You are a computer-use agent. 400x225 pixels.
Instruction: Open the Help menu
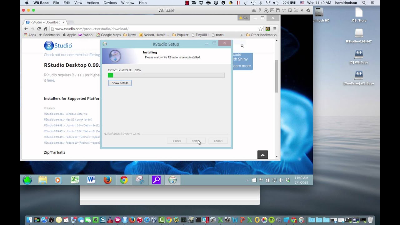click(143, 3)
